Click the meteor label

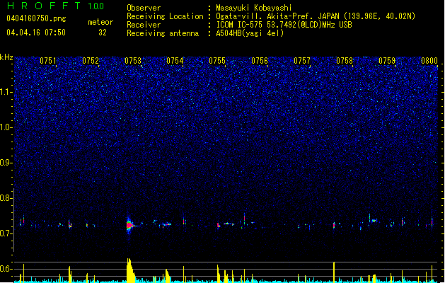(x=100, y=22)
